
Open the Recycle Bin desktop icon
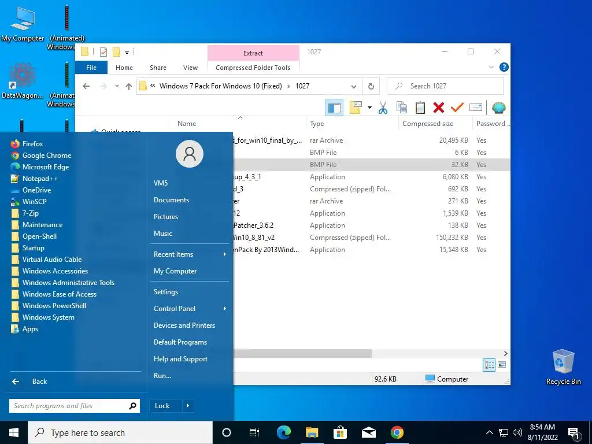[563, 367]
